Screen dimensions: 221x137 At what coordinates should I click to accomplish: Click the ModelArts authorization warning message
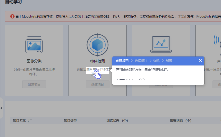[x=118, y=16]
